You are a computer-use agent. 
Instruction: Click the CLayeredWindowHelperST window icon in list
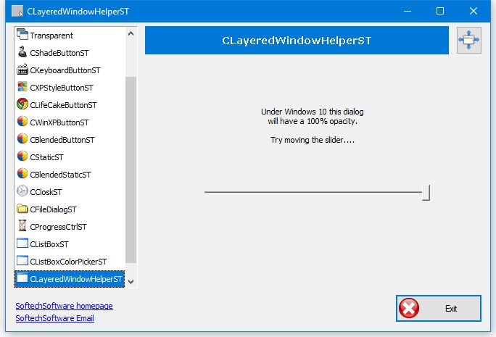[22, 278]
